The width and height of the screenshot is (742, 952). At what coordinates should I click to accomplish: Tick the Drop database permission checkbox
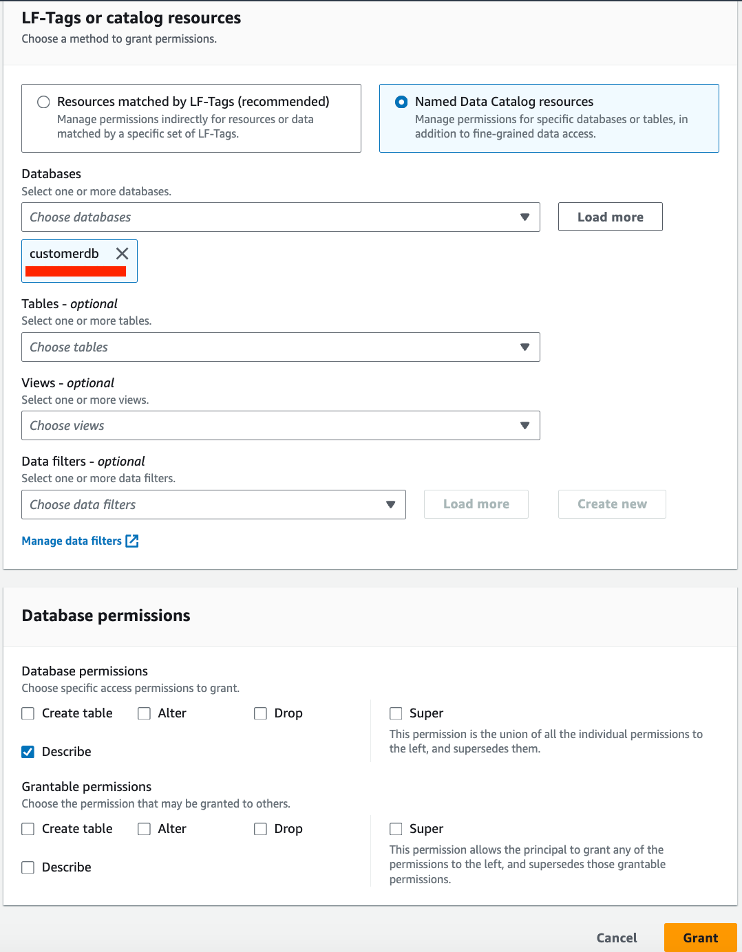coord(261,713)
